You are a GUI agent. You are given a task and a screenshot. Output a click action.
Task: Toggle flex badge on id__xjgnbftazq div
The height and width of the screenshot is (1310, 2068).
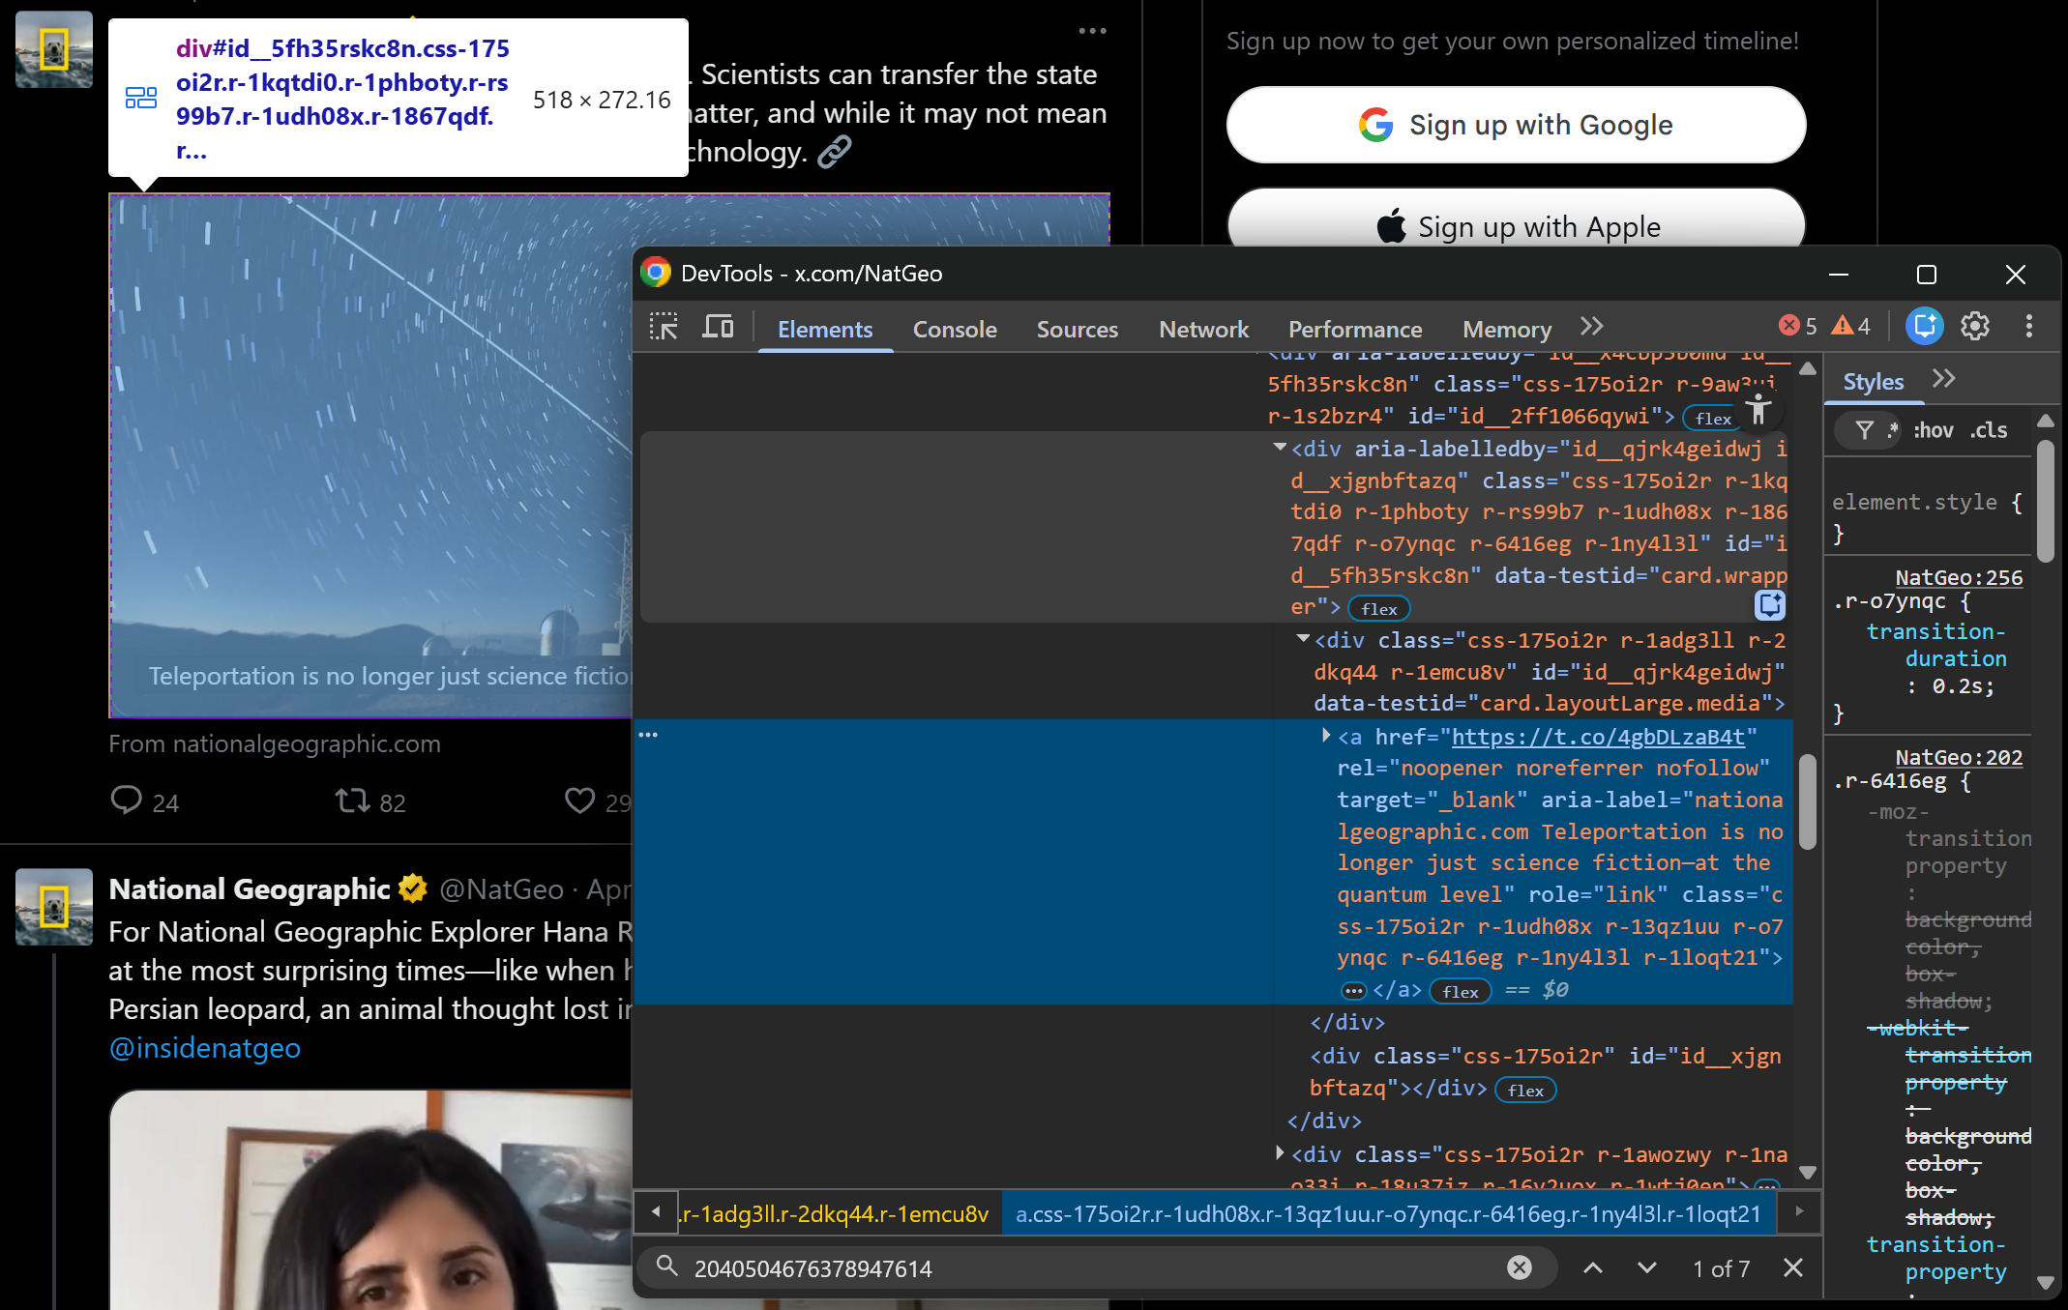1525,1091
